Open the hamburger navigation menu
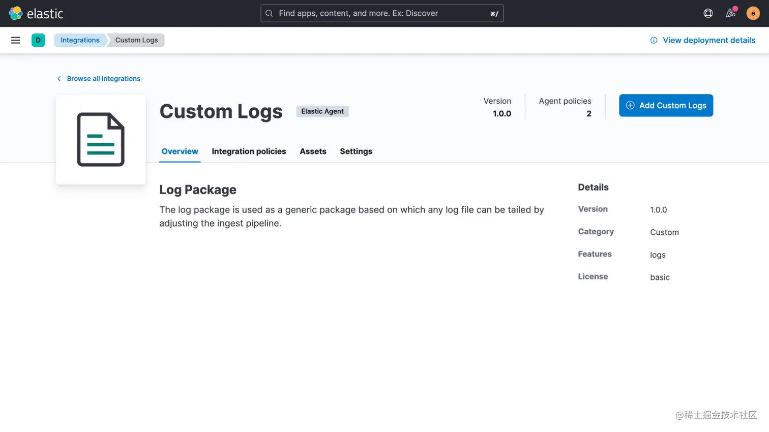769x432 pixels. click(16, 40)
